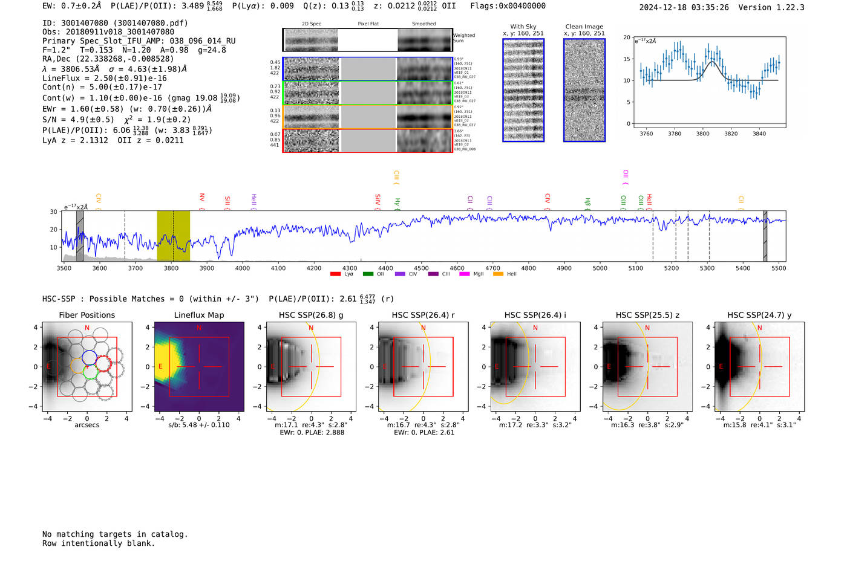Image resolution: width=847 pixels, height=576 pixels.
Task: Select the Obs: 20180911v018_3001407080 line
Action: (108, 32)
